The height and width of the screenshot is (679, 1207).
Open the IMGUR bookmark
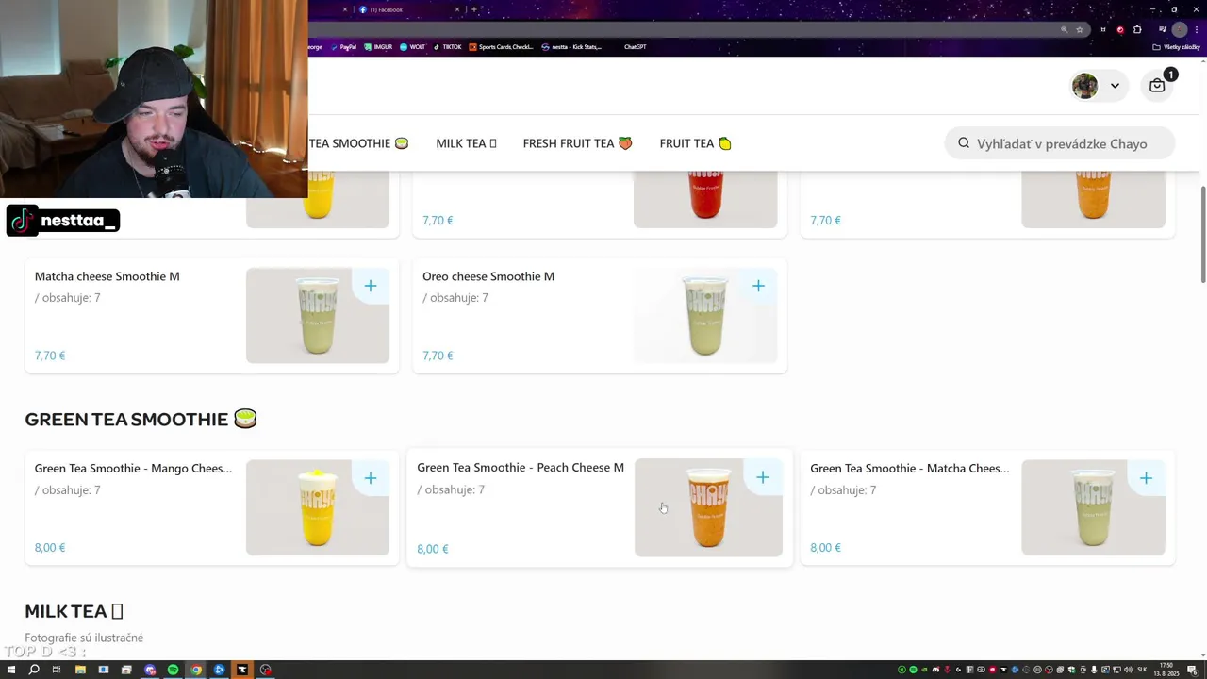pyautogui.click(x=377, y=47)
